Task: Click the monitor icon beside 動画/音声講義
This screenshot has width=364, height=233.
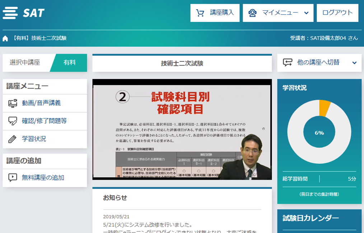Action: 13,103
